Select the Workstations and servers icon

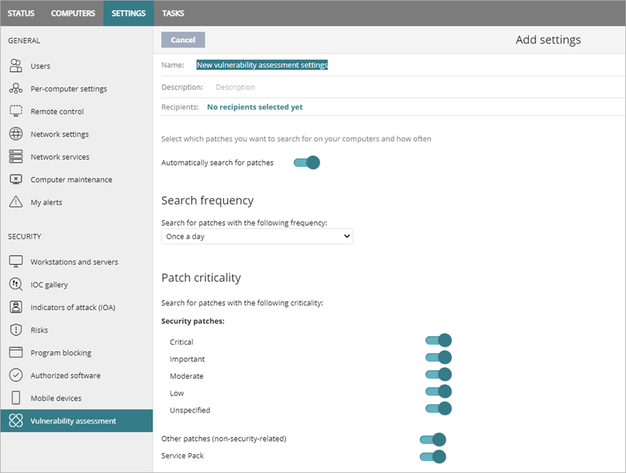pos(15,261)
